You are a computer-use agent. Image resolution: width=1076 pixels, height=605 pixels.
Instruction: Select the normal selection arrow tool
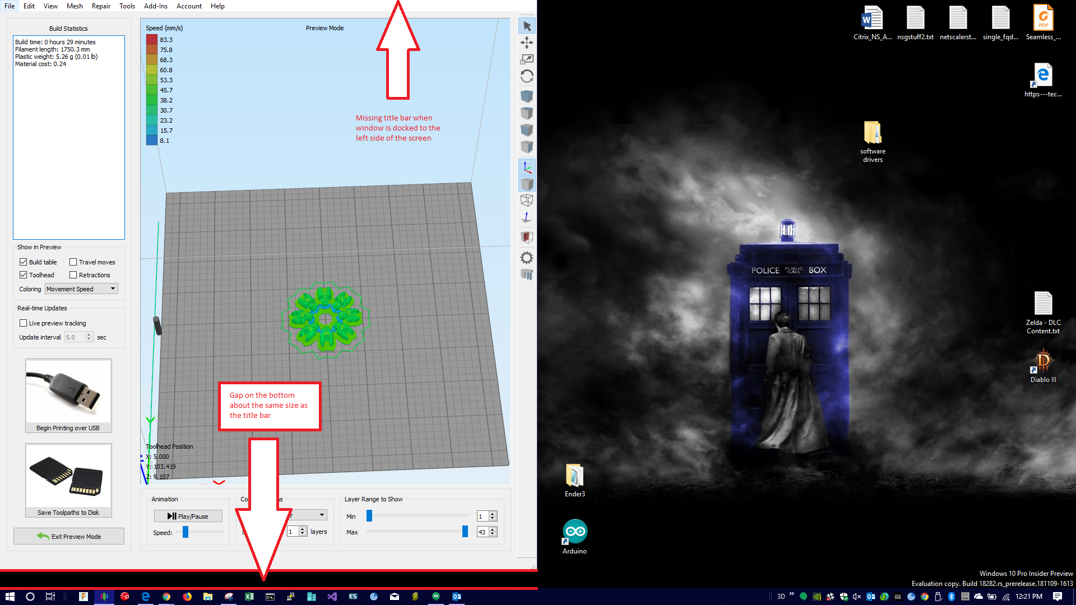pyautogui.click(x=527, y=26)
